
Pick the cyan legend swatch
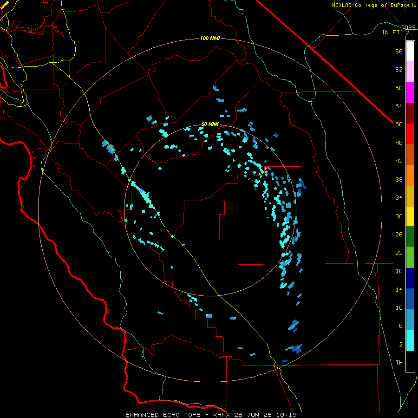410,340
